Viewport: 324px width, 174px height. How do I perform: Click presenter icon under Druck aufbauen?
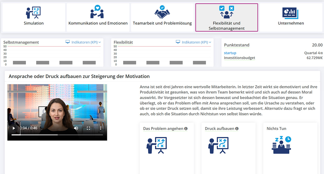pos(218,145)
